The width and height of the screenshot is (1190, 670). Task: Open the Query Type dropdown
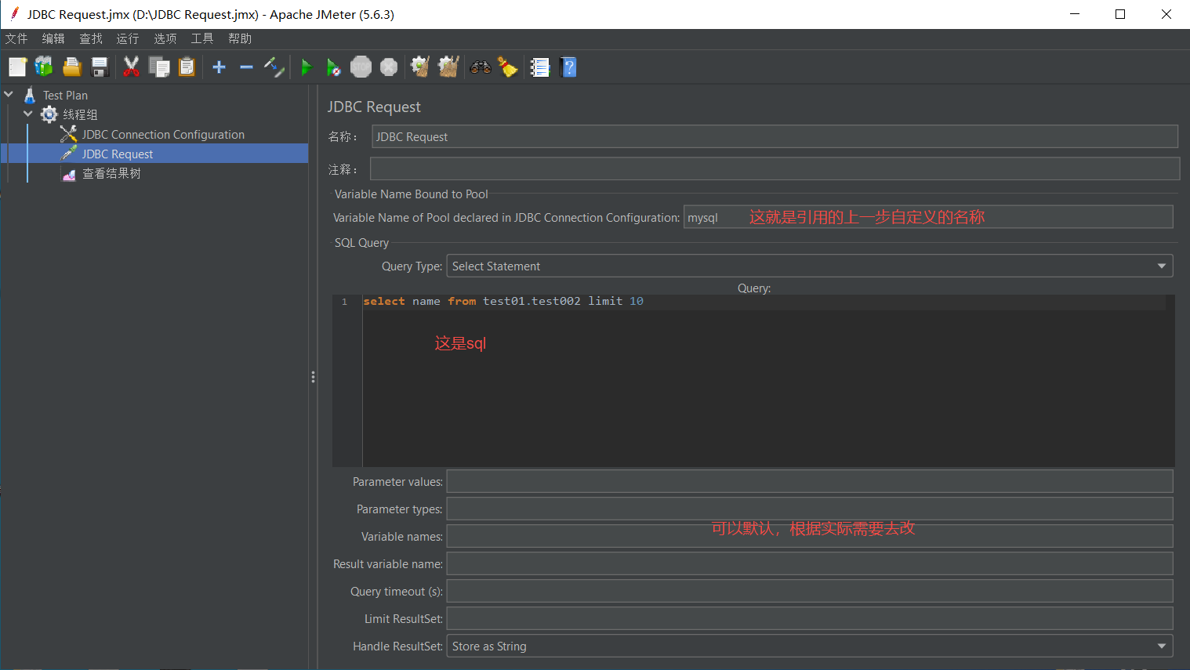tap(810, 266)
